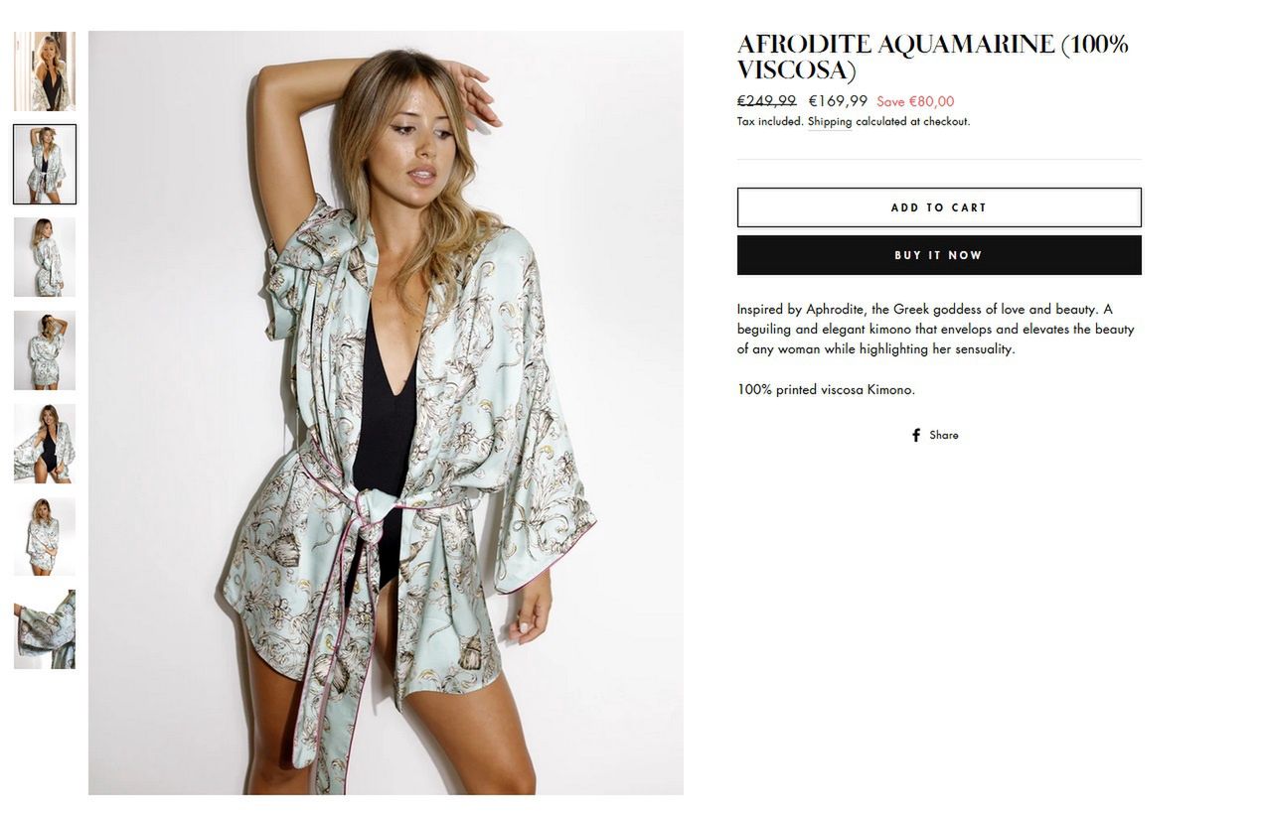Click the '100% printed viscosa Kimono' line
Screen dimensions: 1263x814
pos(826,390)
